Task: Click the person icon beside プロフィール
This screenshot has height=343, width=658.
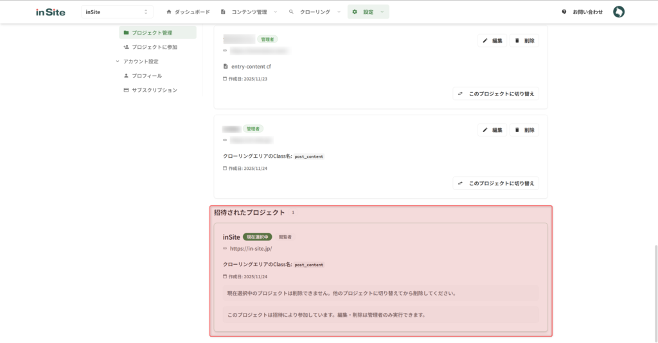Action: click(x=126, y=76)
